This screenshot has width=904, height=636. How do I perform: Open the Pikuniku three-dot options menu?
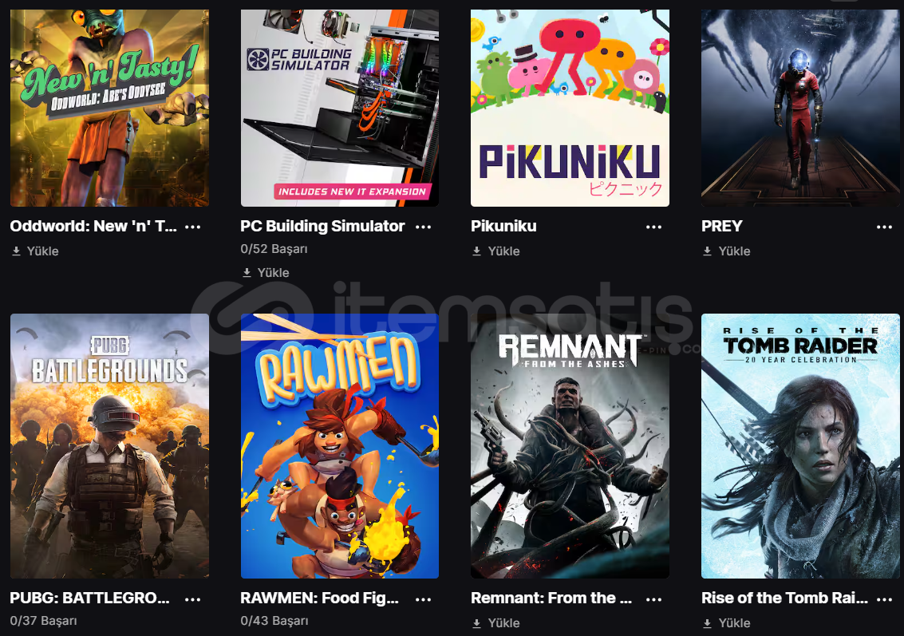(x=653, y=227)
